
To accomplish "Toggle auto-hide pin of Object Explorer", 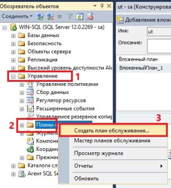I will (102, 6).
